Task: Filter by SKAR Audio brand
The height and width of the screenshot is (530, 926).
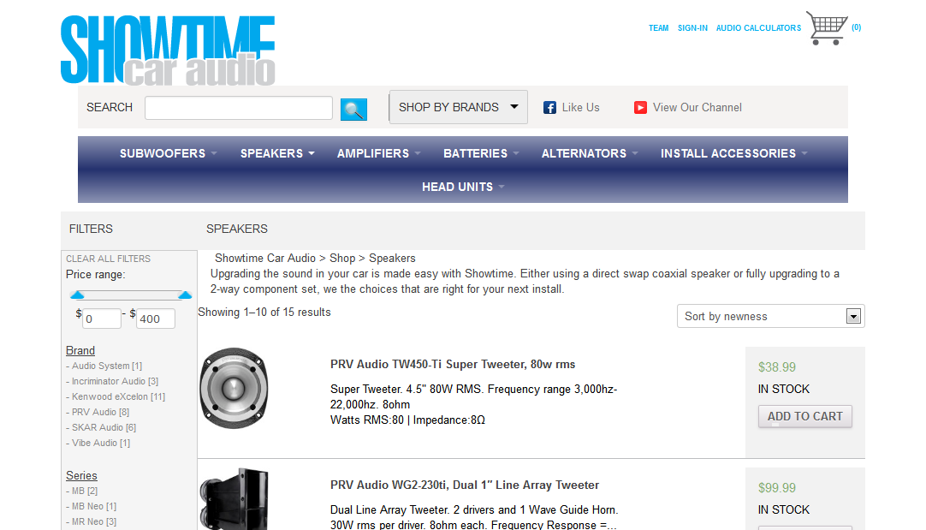Action: (x=101, y=427)
